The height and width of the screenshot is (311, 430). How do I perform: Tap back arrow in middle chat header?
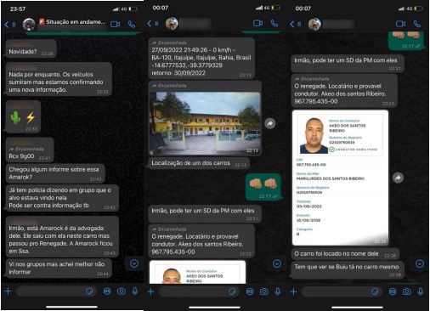click(x=150, y=24)
